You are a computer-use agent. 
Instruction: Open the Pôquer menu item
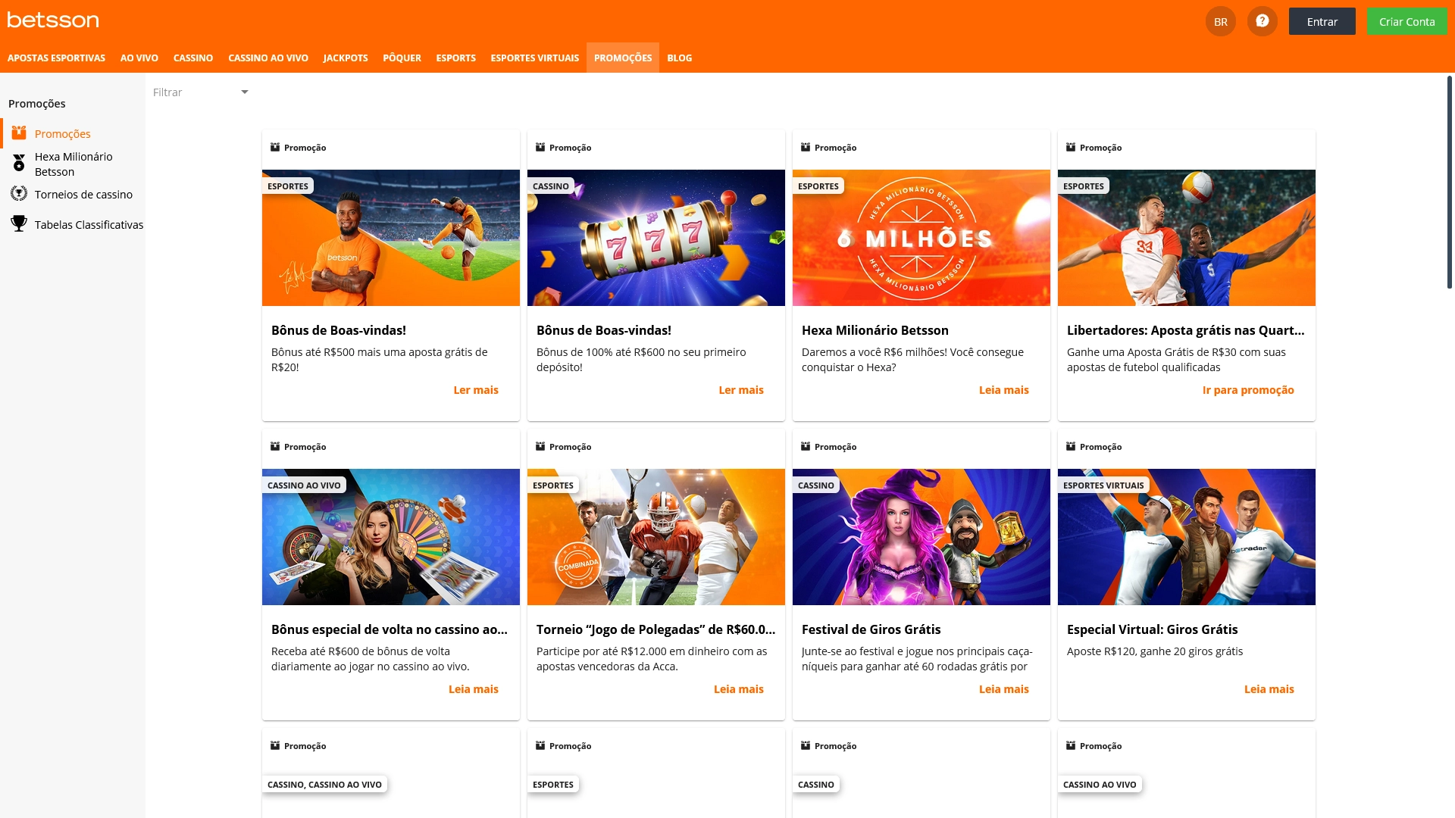click(x=402, y=58)
